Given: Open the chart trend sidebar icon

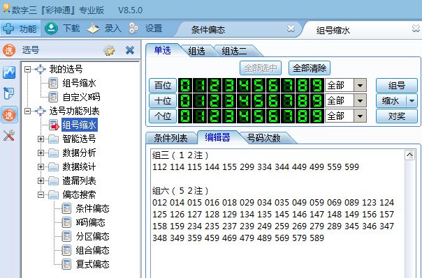Looking at the screenshot, I should [x=9, y=72].
